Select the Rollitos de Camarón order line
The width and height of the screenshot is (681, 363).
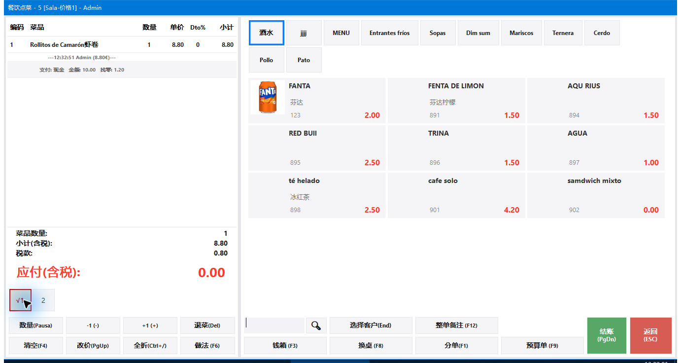click(122, 45)
